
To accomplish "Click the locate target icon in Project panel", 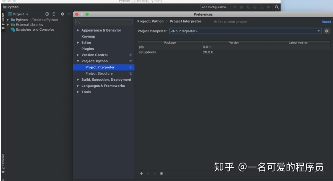I will 47,14.
